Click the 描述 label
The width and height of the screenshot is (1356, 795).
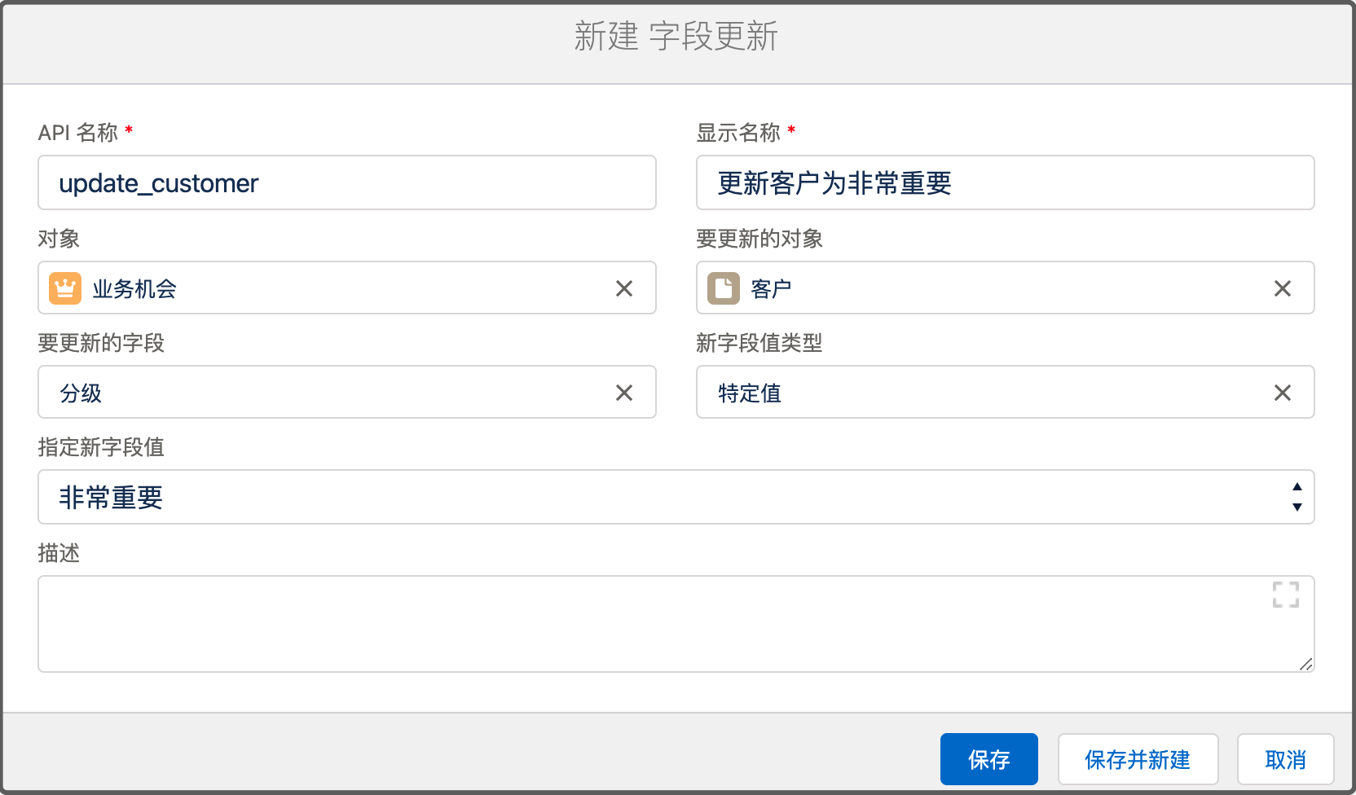59,553
